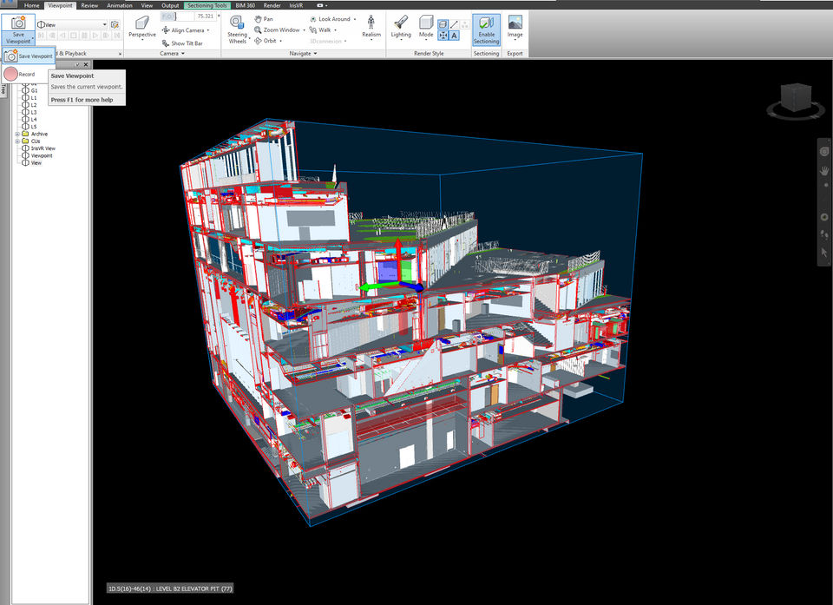Select 'View' item at tree bottom
Image resolution: width=833 pixels, height=605 pixels.
(32, 162)
